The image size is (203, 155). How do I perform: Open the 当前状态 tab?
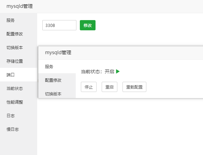(x=18, y=89)
